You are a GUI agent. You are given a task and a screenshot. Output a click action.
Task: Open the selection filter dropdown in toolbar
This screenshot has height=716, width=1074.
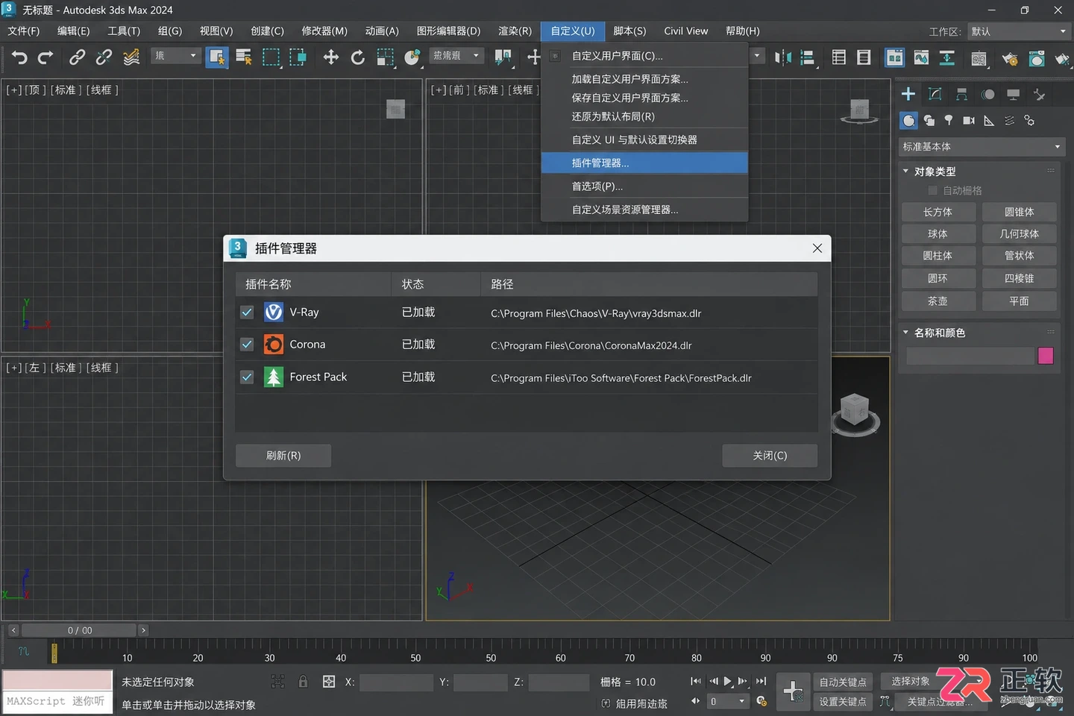[176, 56]
